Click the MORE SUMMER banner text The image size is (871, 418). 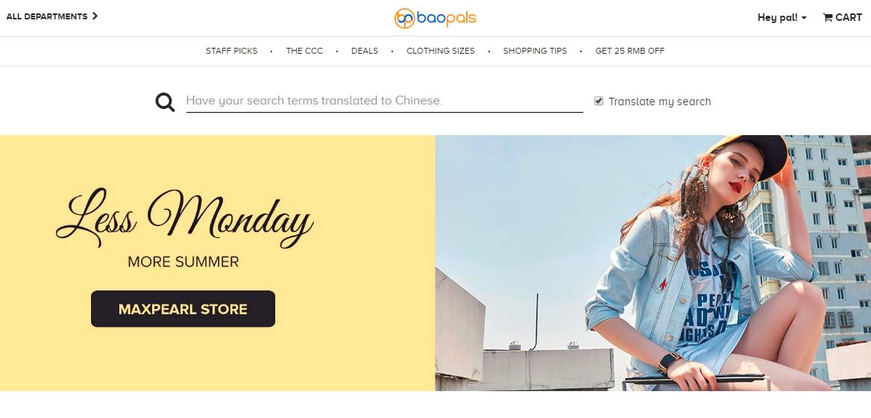click(183, 262)
